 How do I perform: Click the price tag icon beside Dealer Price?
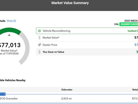tap(39, 45)
